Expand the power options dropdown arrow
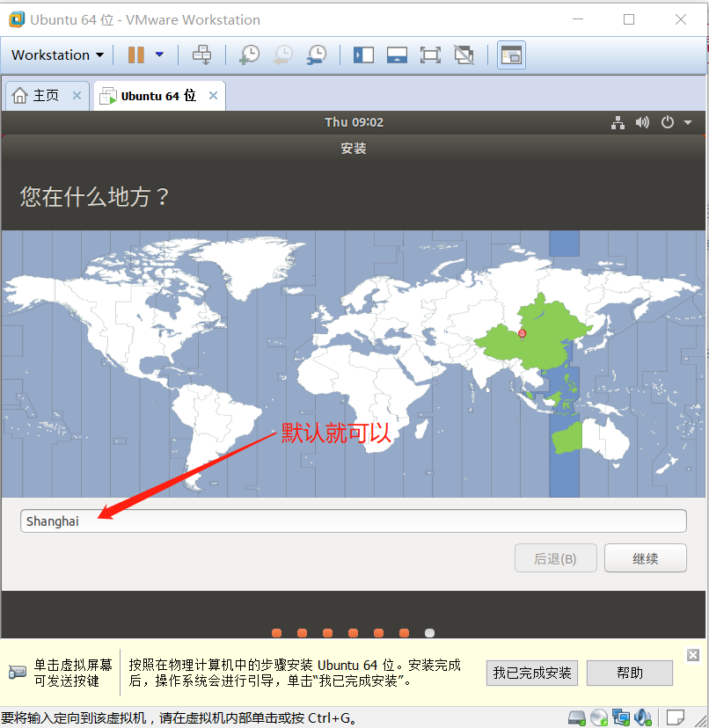709x728 pixels. (159, 55)
